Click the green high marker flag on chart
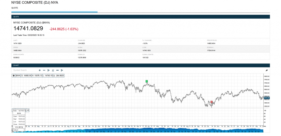Image resolution: width=281 pixels, height=136 pixels. click(147, 81)
